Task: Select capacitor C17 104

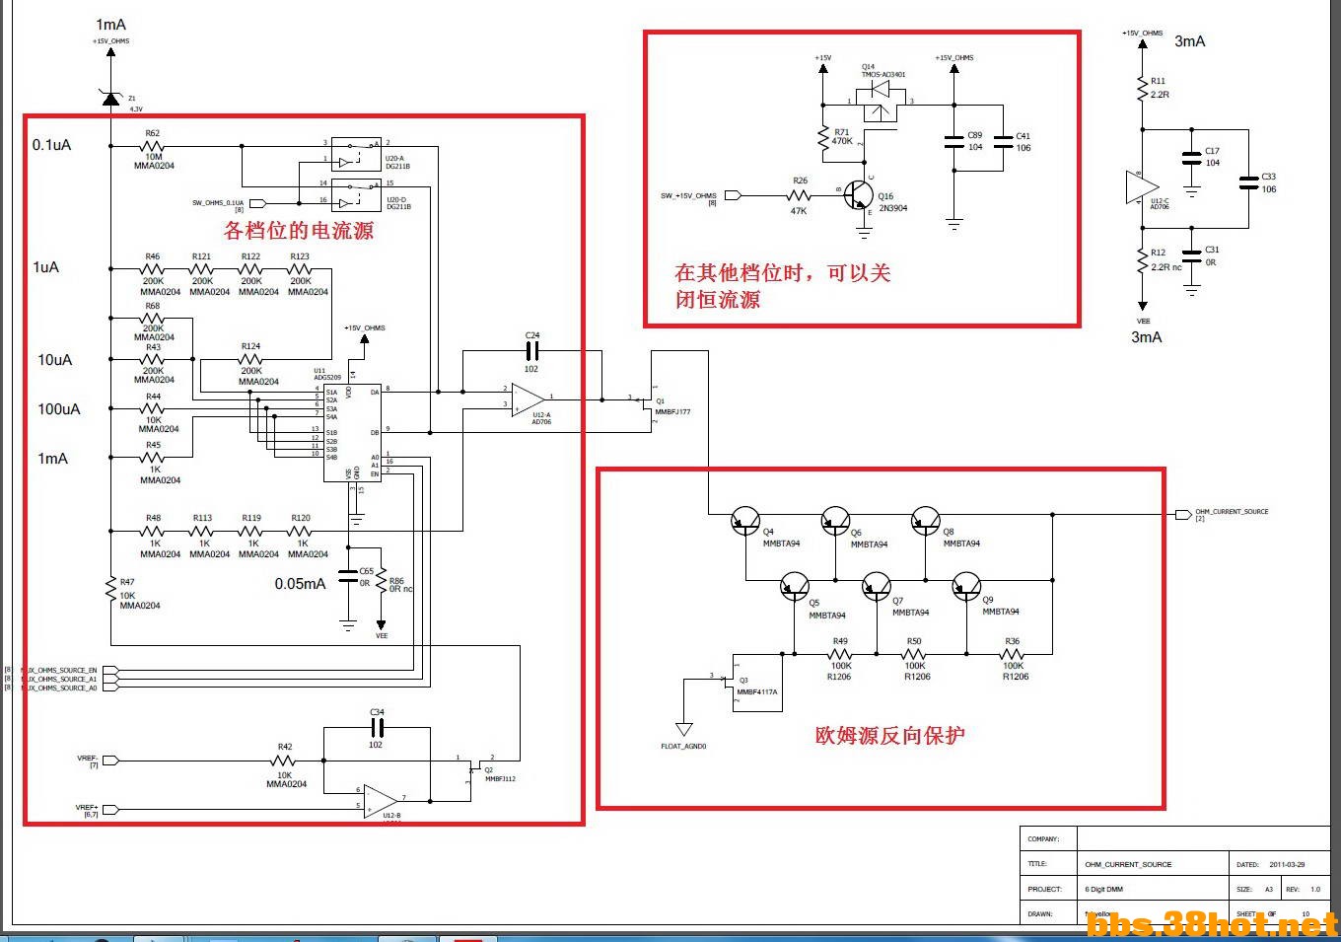Action: click(x=1192, y=157)
